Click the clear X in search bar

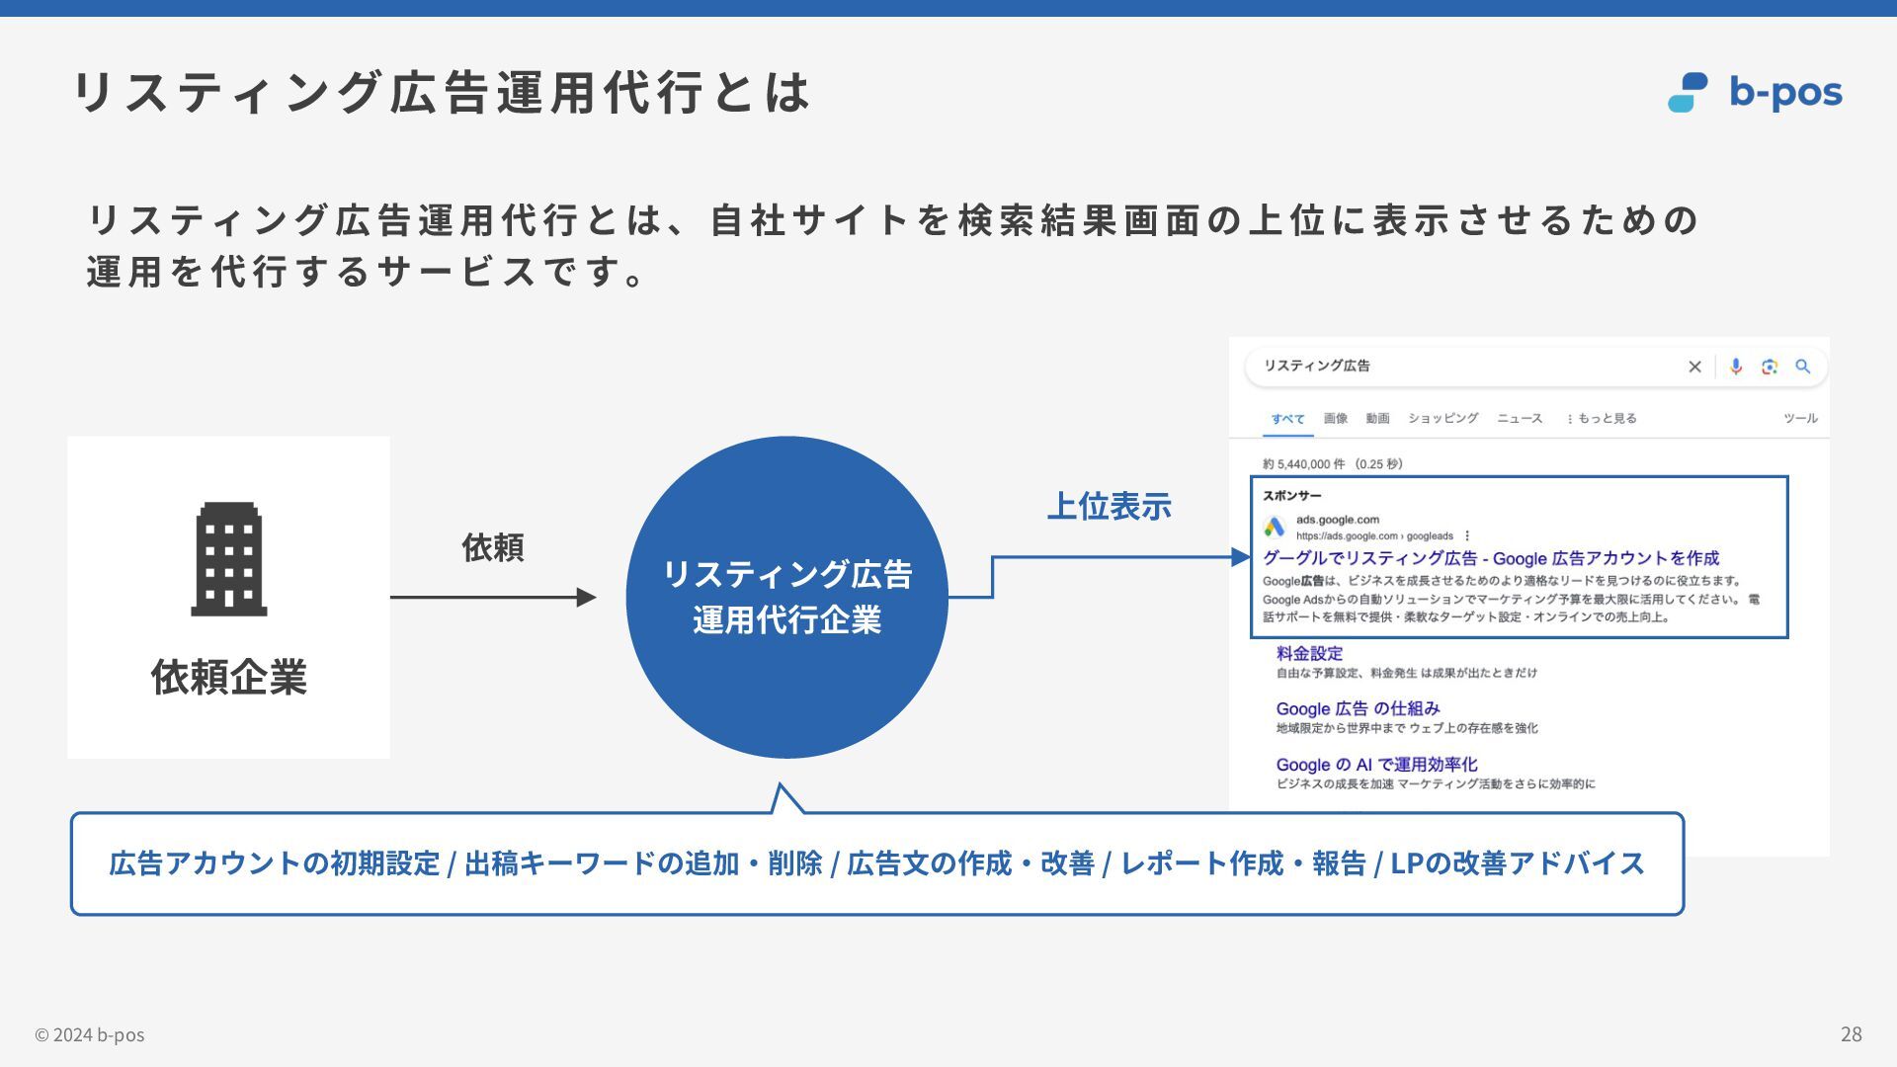[1694, 367]
